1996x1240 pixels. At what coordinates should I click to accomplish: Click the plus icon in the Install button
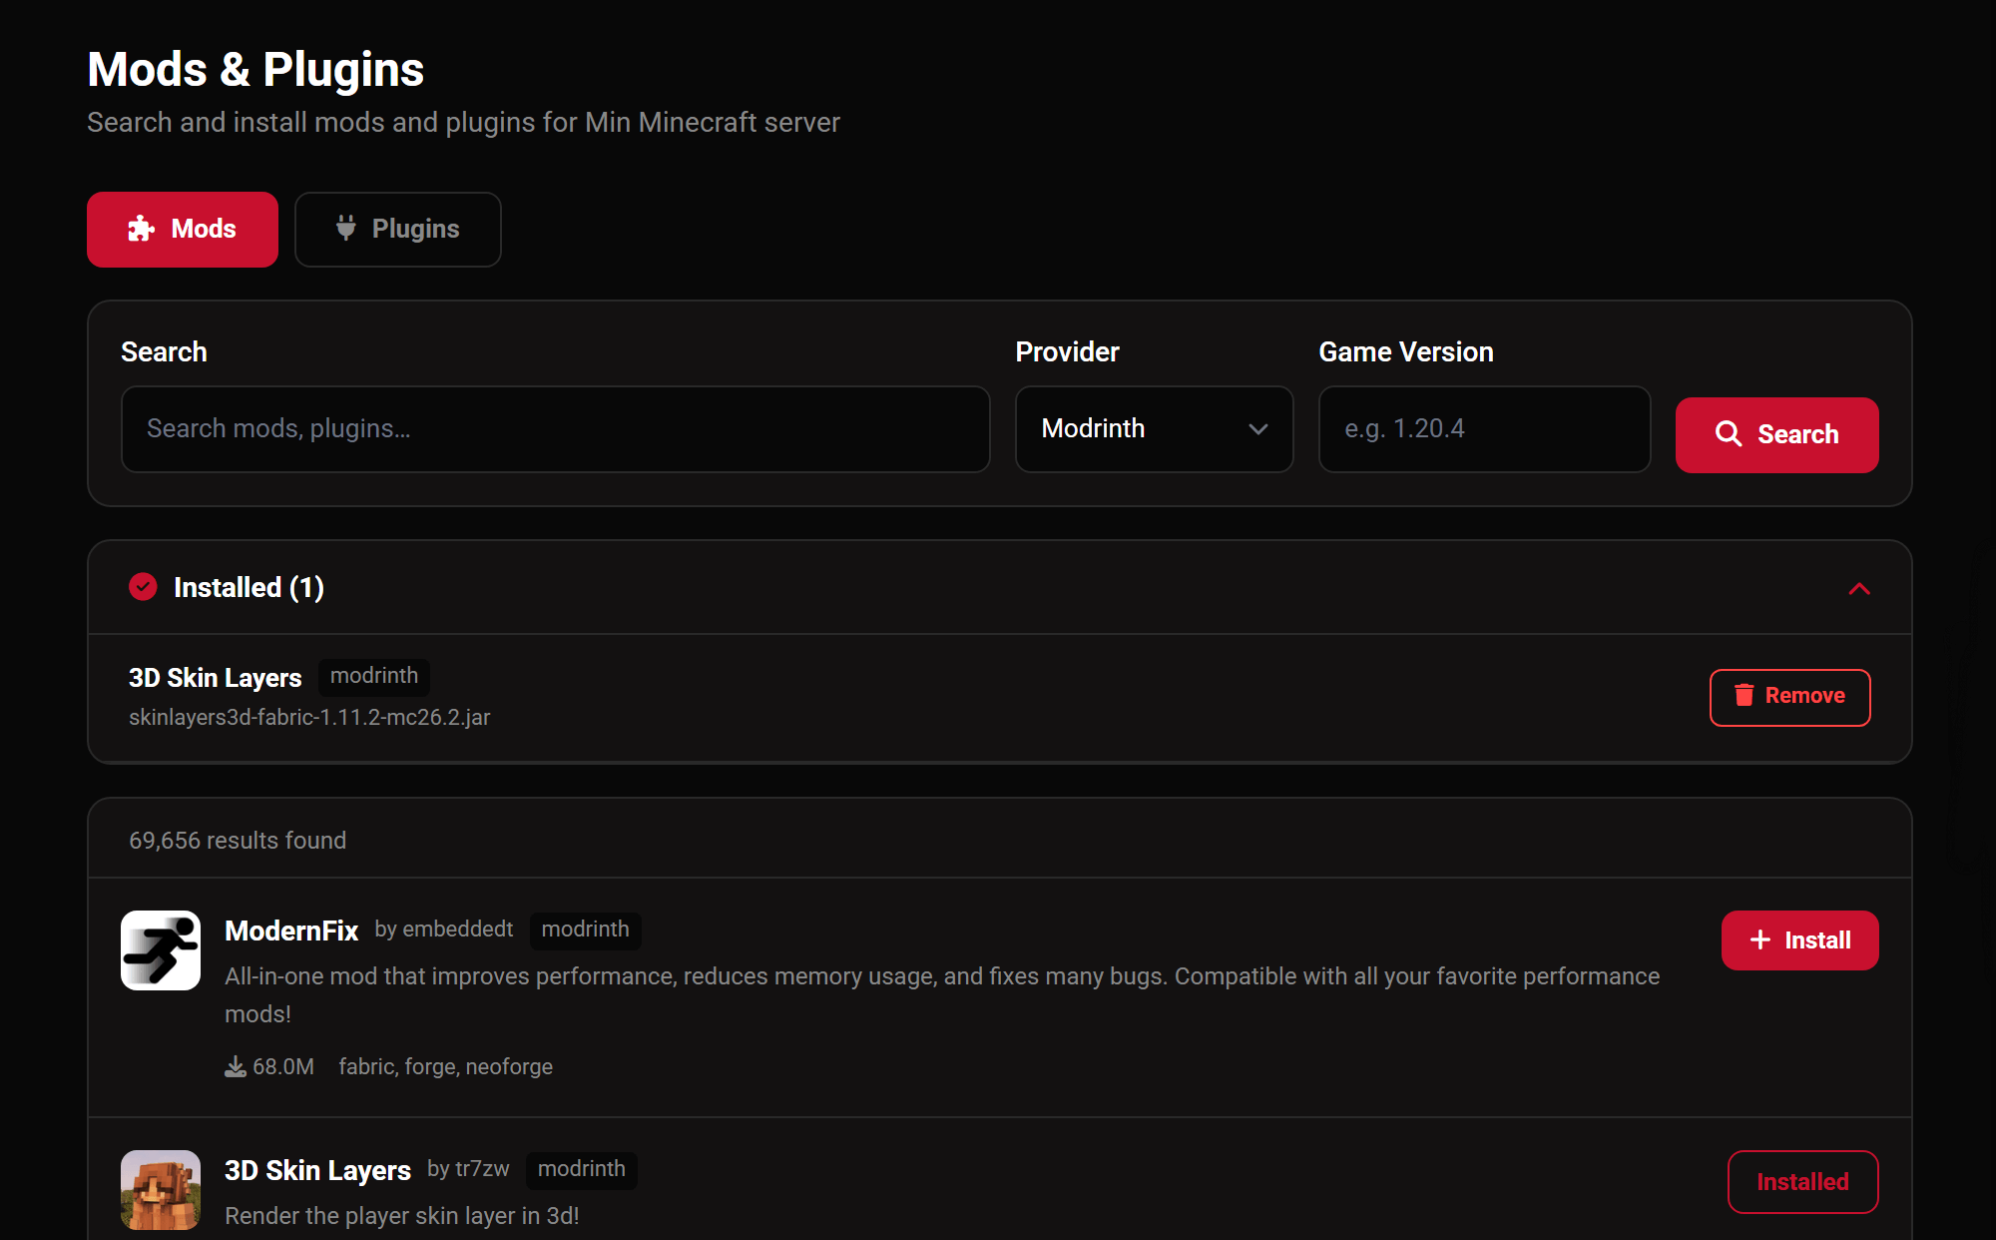[x=1760, y=940]
